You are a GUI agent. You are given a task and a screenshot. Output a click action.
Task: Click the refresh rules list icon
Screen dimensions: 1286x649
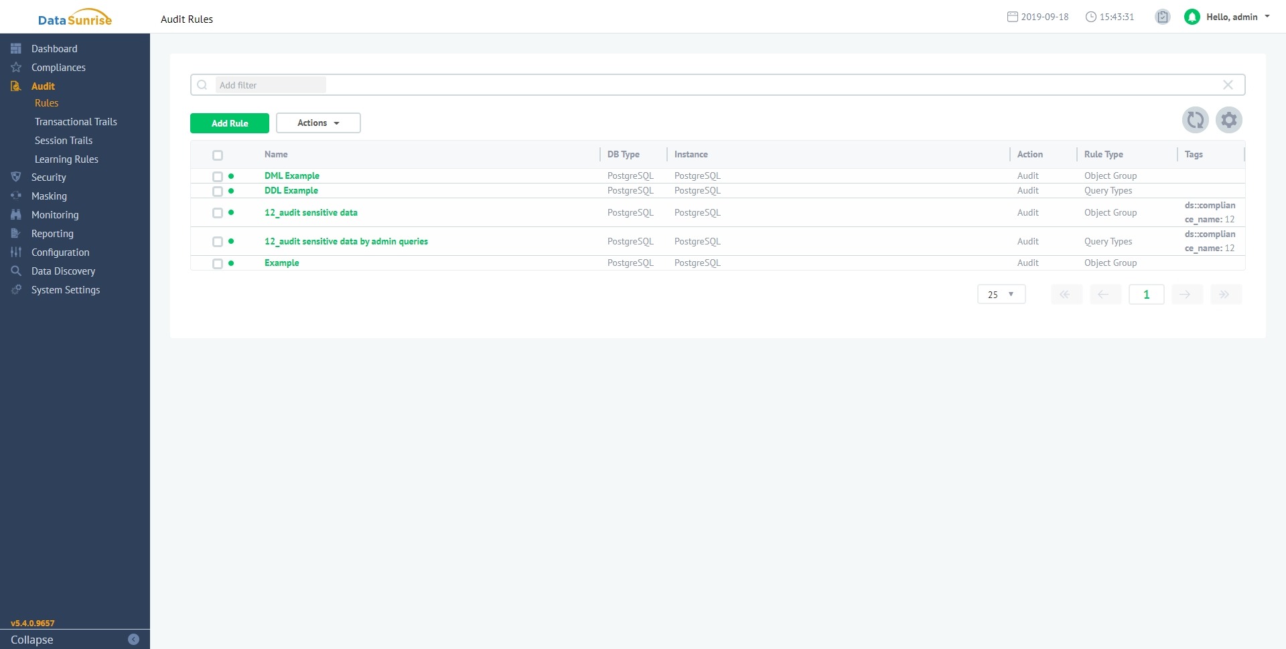(x=1196, y=120)
